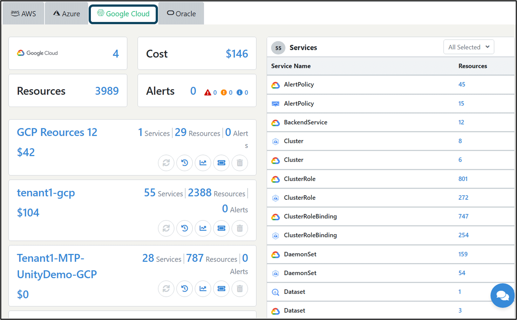The height and width of the screenshot is (320, 517).
Task: Click 54 resources for DaemonSet
Action: pyautogui.click(x=462, y=273)
